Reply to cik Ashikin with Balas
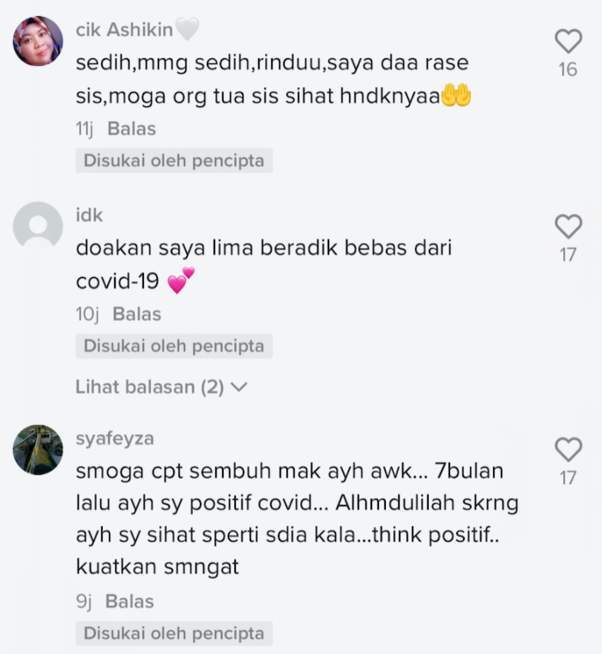The image size is (602, 654). click(131, 129)
